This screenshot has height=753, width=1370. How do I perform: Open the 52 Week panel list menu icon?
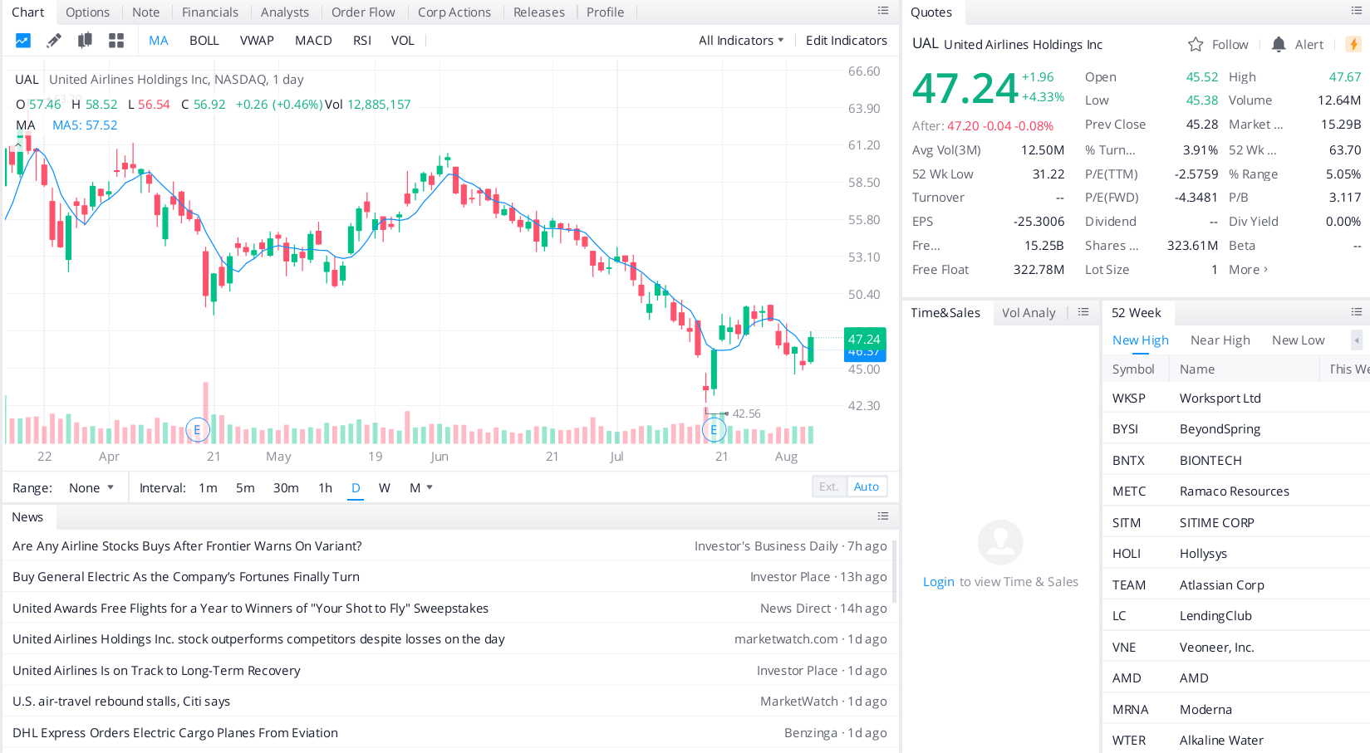coord(1357,312)
